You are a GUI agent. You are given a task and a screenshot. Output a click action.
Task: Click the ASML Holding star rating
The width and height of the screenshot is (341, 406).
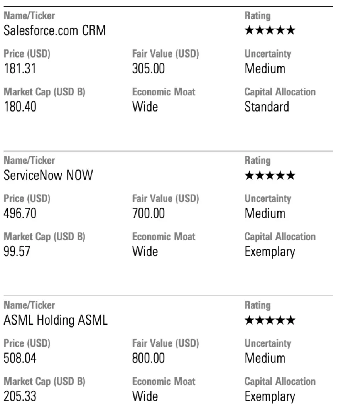click(270, 320)
